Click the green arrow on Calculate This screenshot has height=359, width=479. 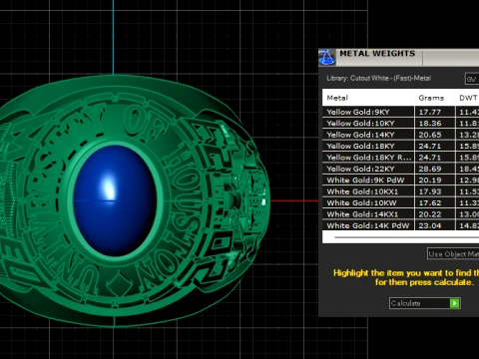[x=454, y=303]
